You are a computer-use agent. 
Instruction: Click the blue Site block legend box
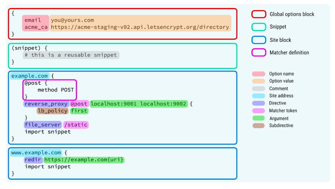259,40
